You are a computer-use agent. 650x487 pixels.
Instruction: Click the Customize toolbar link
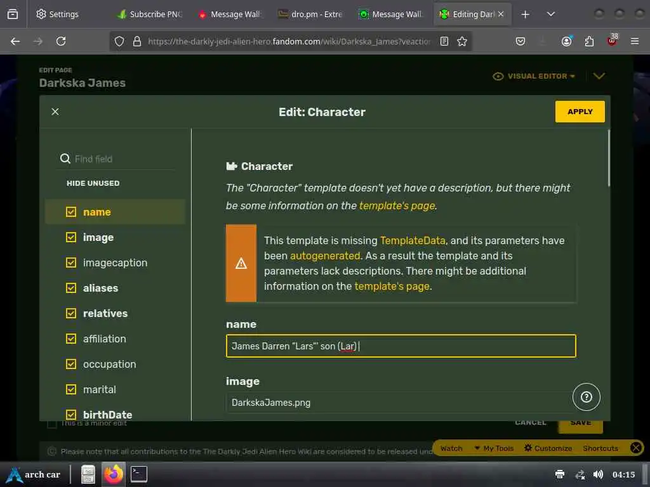[x=548, y=448]
